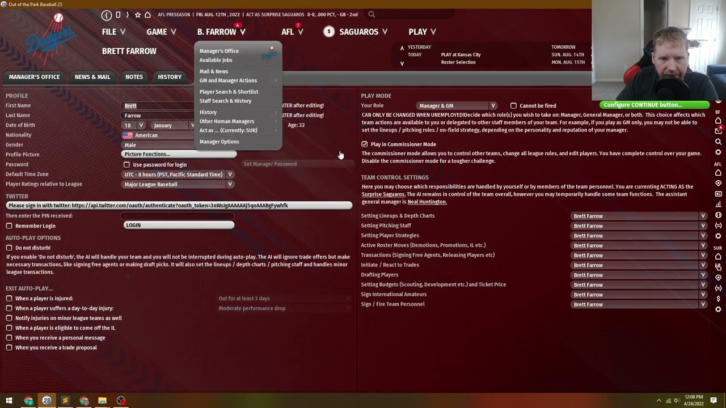Check When you receive a personal message

click(x=9, y=338)
